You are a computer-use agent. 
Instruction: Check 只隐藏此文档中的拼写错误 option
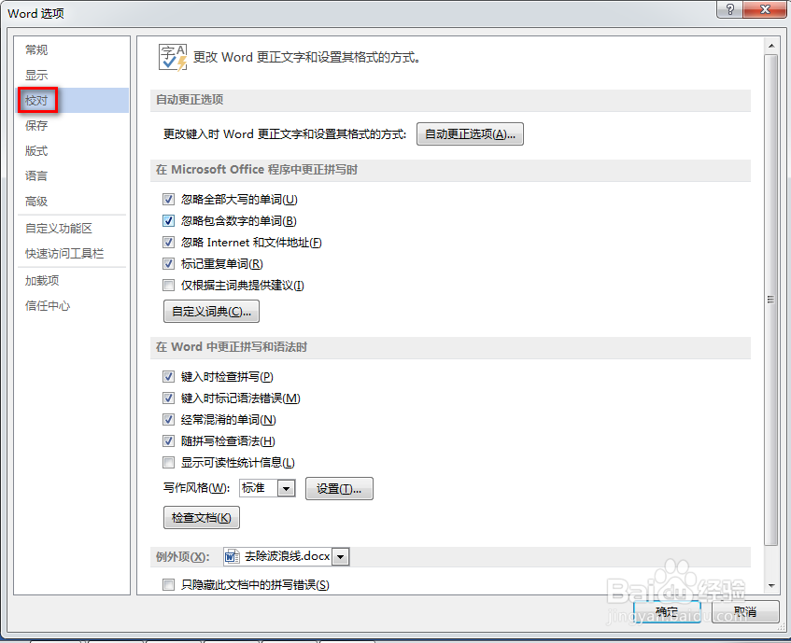pyautogui.click(x=168, y=584)
